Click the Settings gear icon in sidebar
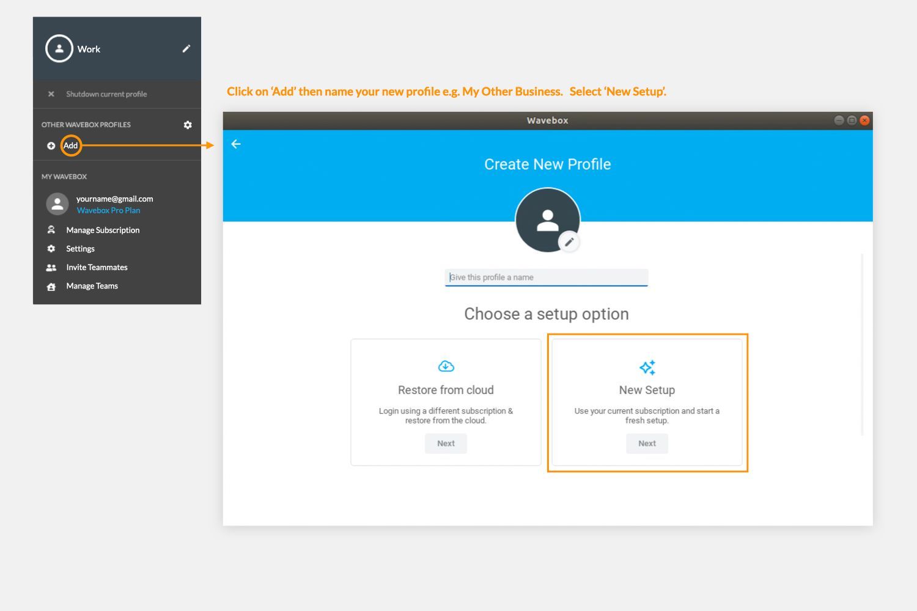The width and height of the screenshot is (917, 611). point(51,249)
